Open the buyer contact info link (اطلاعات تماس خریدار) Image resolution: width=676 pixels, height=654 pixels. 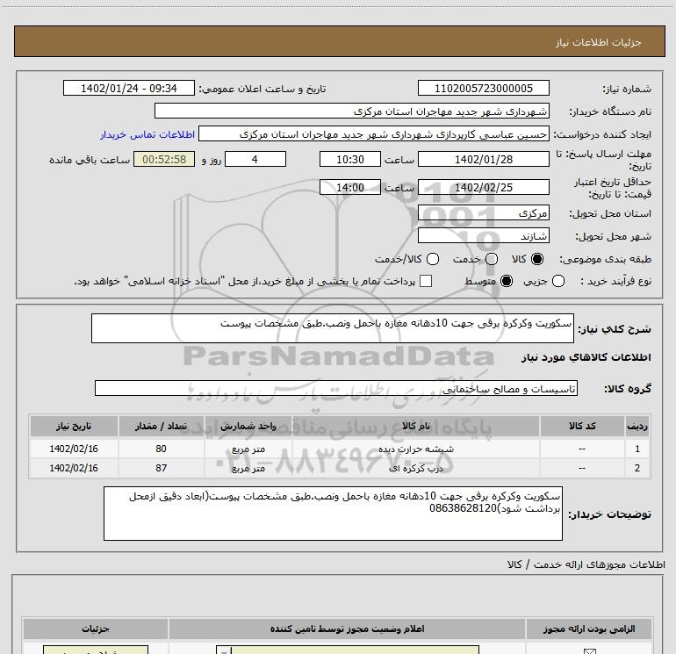coord(147,134)
